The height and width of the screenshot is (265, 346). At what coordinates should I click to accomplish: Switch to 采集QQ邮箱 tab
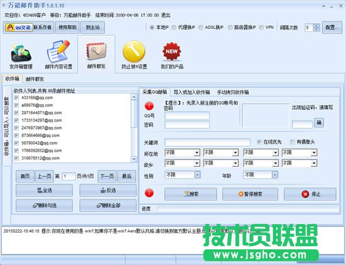coord(155,92)
